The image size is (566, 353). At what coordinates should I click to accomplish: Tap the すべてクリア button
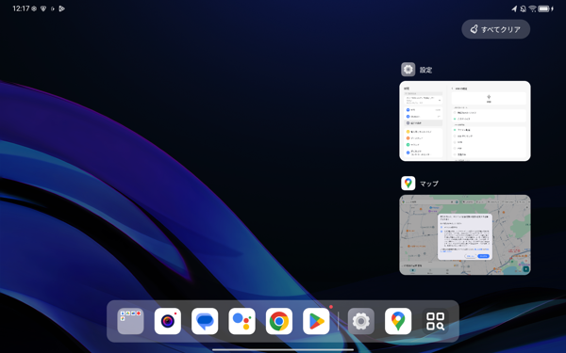click(495, 29)
